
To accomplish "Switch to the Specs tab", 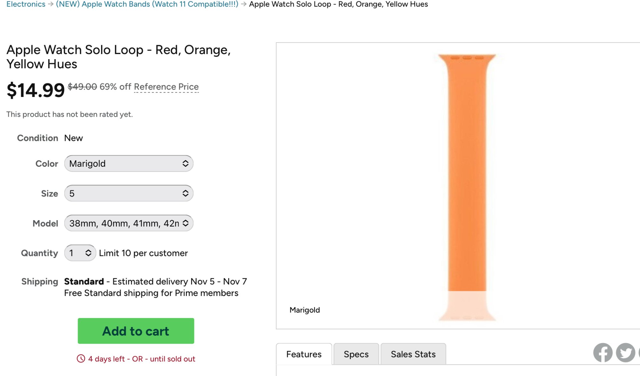I will 356,354.
